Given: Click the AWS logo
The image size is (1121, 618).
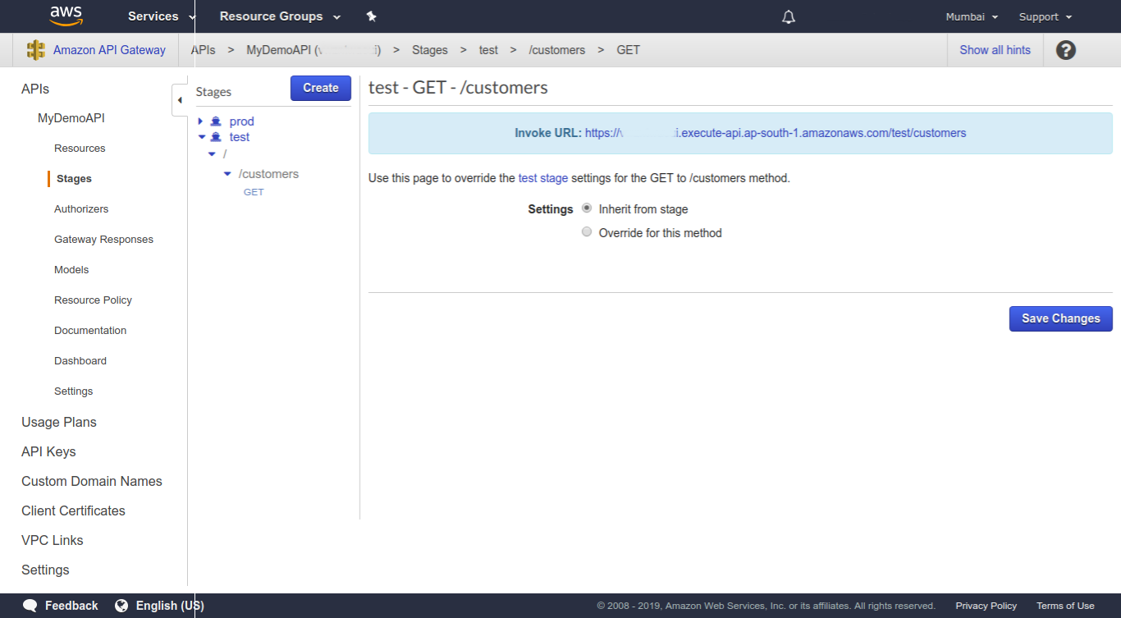Looking at the screenshot, I should [x=66, y=15].
